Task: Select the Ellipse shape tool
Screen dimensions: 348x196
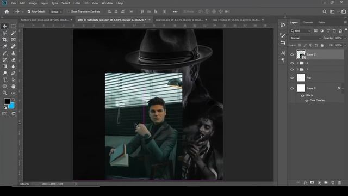Action: pos(5,86)
